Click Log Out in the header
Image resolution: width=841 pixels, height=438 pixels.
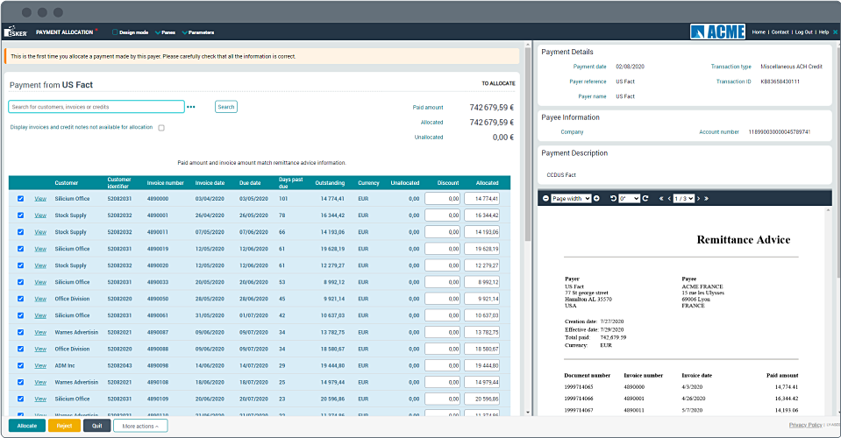[803, 32]
